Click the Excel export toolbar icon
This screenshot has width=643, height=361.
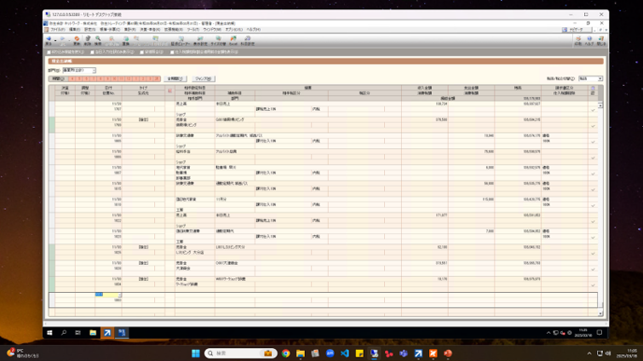[x=234, y=40]
